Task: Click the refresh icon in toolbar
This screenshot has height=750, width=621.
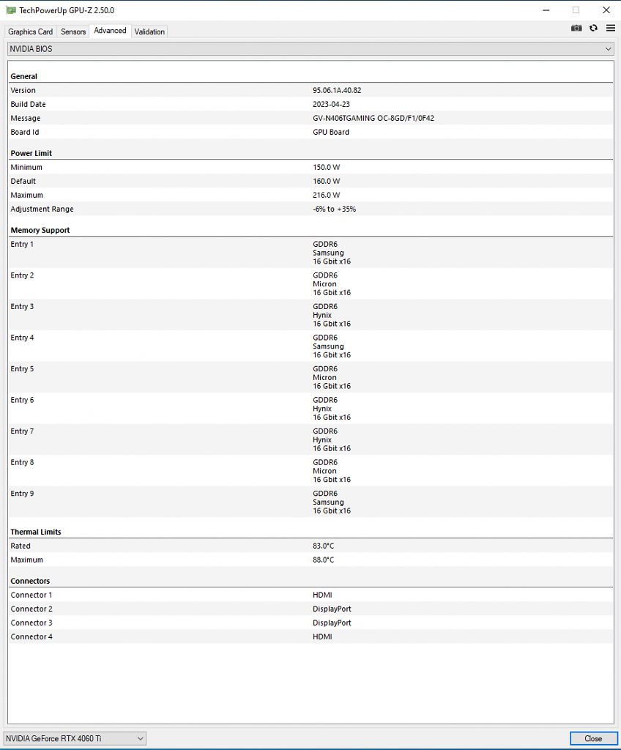Action: [x=593, y=29]
